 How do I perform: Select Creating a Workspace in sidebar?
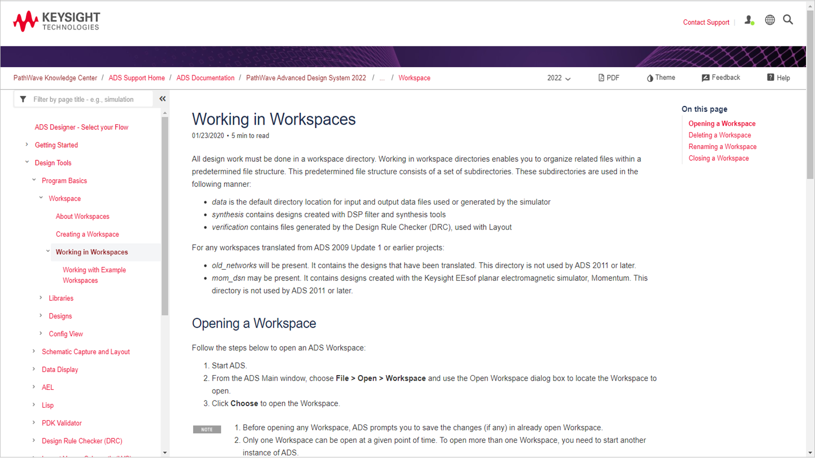tap(87, 234)
